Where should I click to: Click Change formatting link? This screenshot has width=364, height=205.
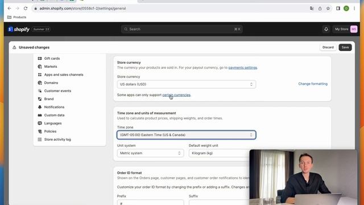pos(313,84)
